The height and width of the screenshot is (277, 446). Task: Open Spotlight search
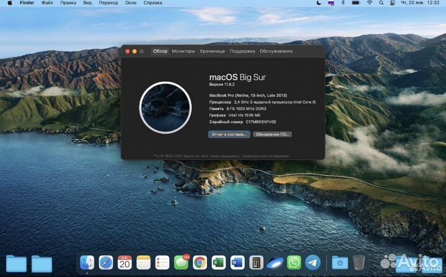pos(381,3)
